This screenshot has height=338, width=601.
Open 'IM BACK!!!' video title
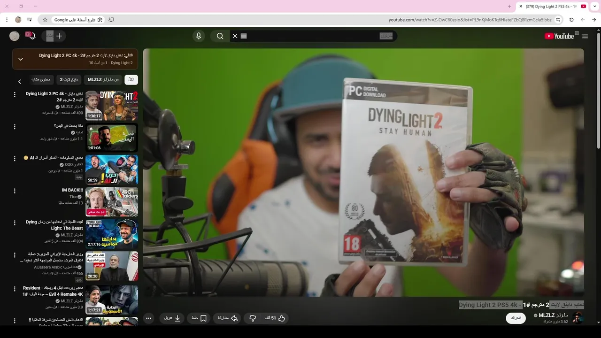tap(72, 190)
